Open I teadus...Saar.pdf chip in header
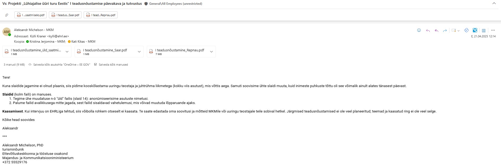501x167 pixels. coord(65,15)
